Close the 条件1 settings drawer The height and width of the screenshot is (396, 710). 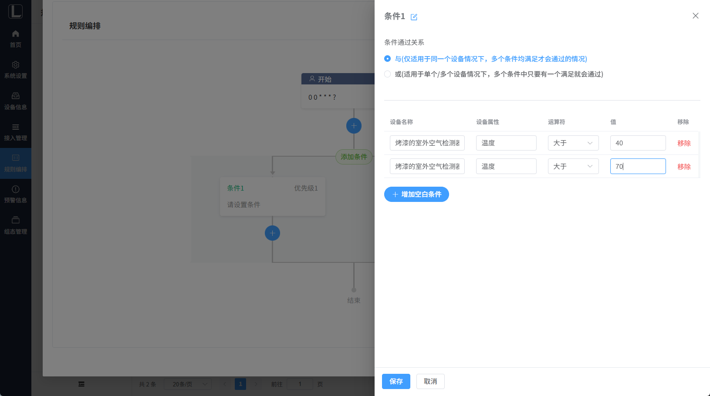[x=695, y=16]
